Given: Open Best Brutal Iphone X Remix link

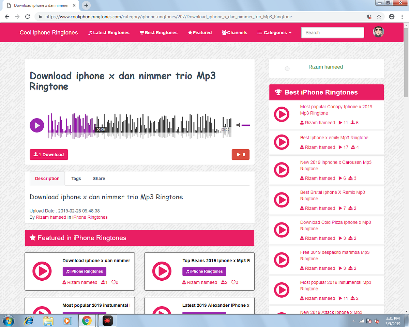Looking at the screenshot, I should click(x=333, y=196).
